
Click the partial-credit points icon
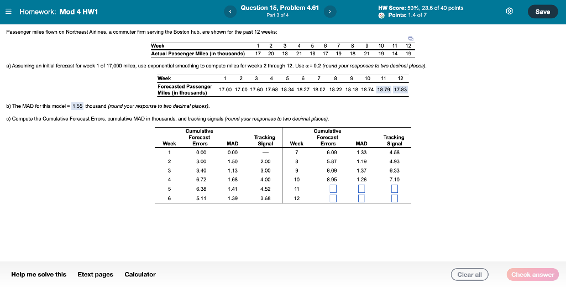[x=381, y=15]
